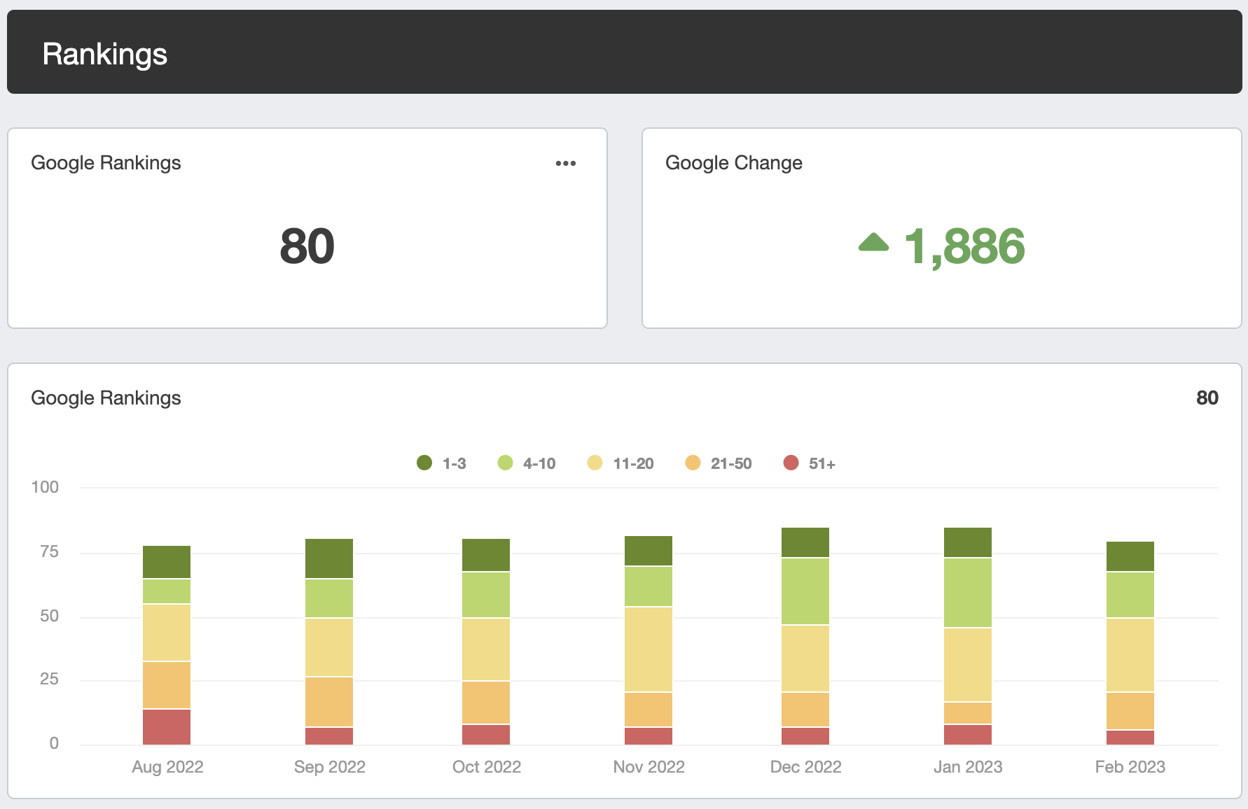
Task: Select the light green segment of Dec 2022 bar
Action: 805,591
